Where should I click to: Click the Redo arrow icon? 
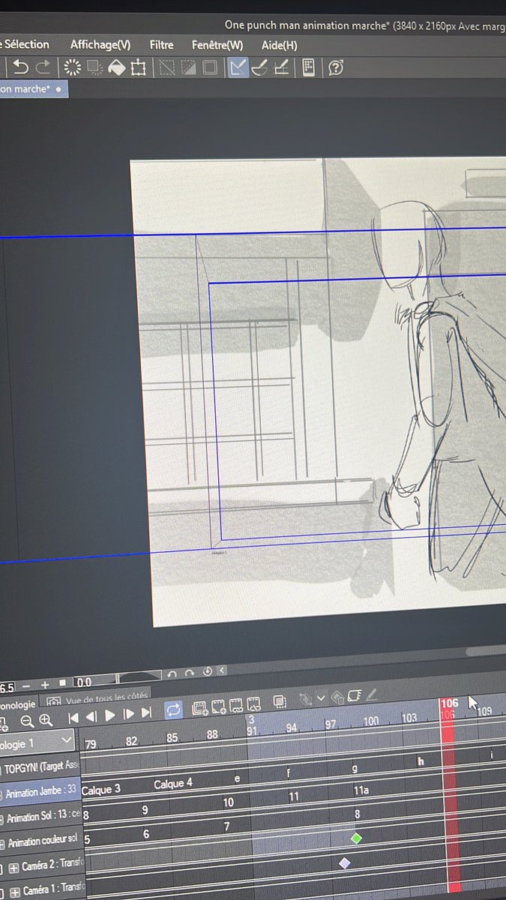click(43, 68)
